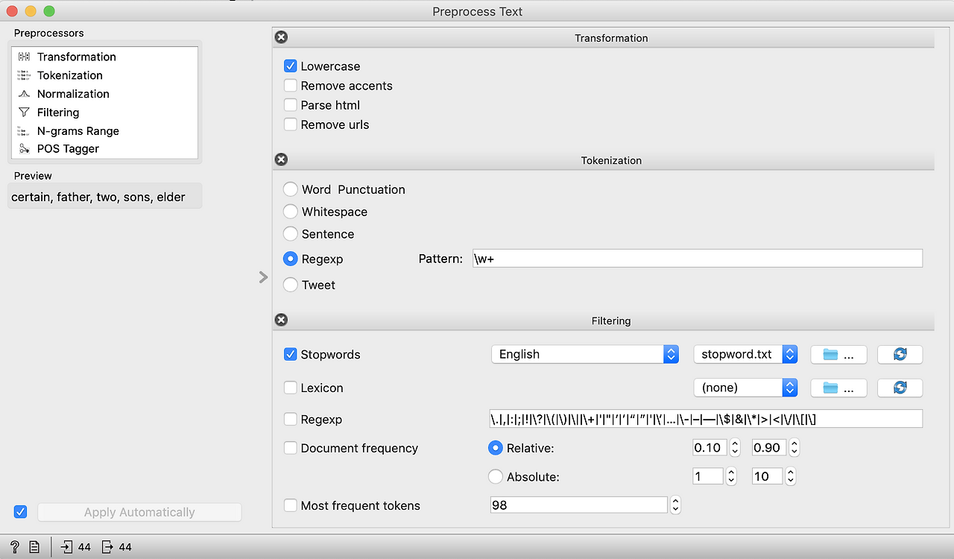
Task: Adjust the most frequent tokens 98 stepper
Action: 675,505
